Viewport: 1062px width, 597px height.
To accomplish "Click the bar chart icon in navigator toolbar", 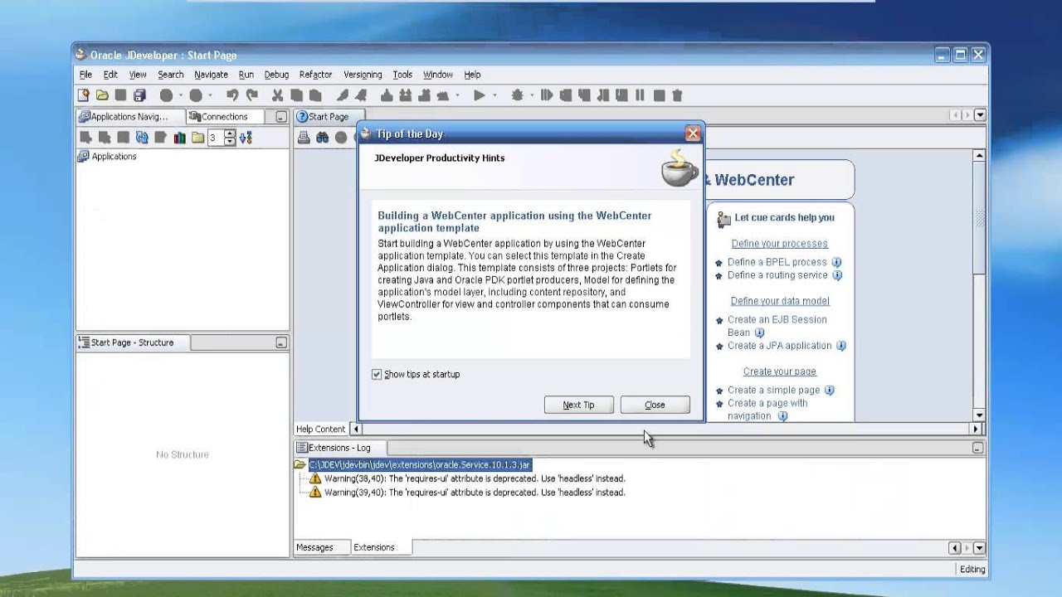I will [x=179, y=138].
